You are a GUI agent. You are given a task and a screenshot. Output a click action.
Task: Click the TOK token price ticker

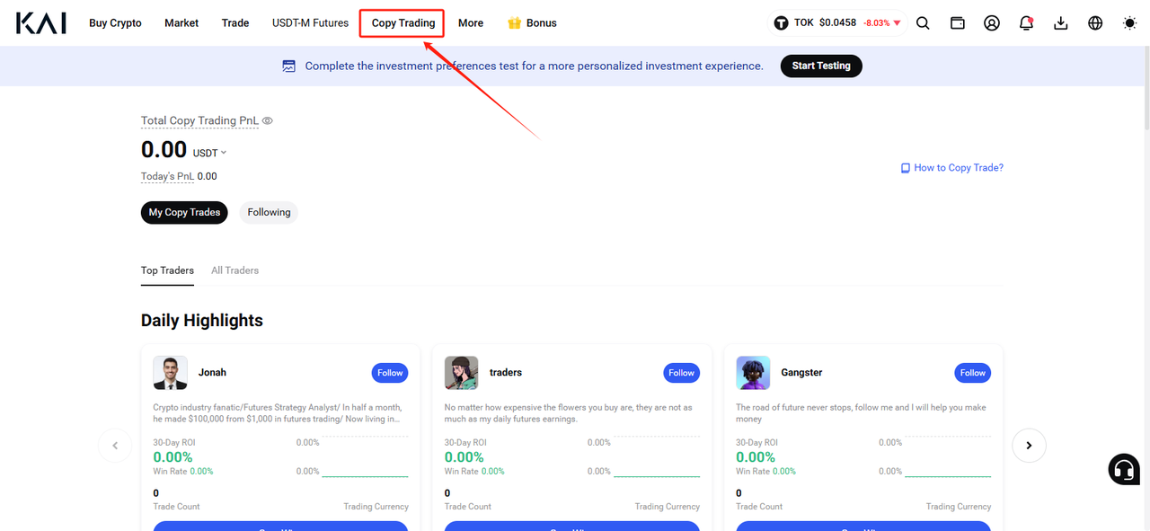(837, 23)
